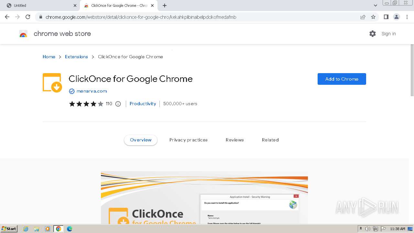Go forward with the browser forward arrow
414x233 pixels.
17,17
